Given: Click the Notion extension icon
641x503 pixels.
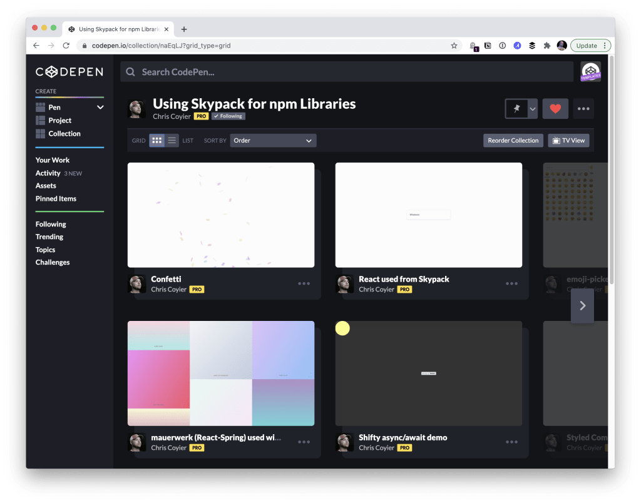Looking at the screenshot, I should (x=488, y=46).
